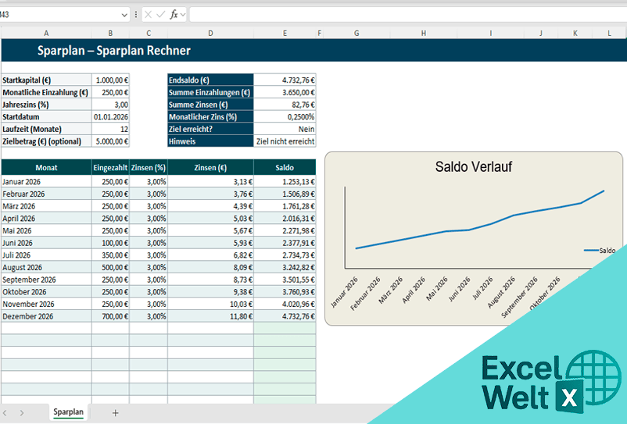627x424 pixels.
Task: Select the Jahreszins value cell 3,00
Action: (110, 104)
